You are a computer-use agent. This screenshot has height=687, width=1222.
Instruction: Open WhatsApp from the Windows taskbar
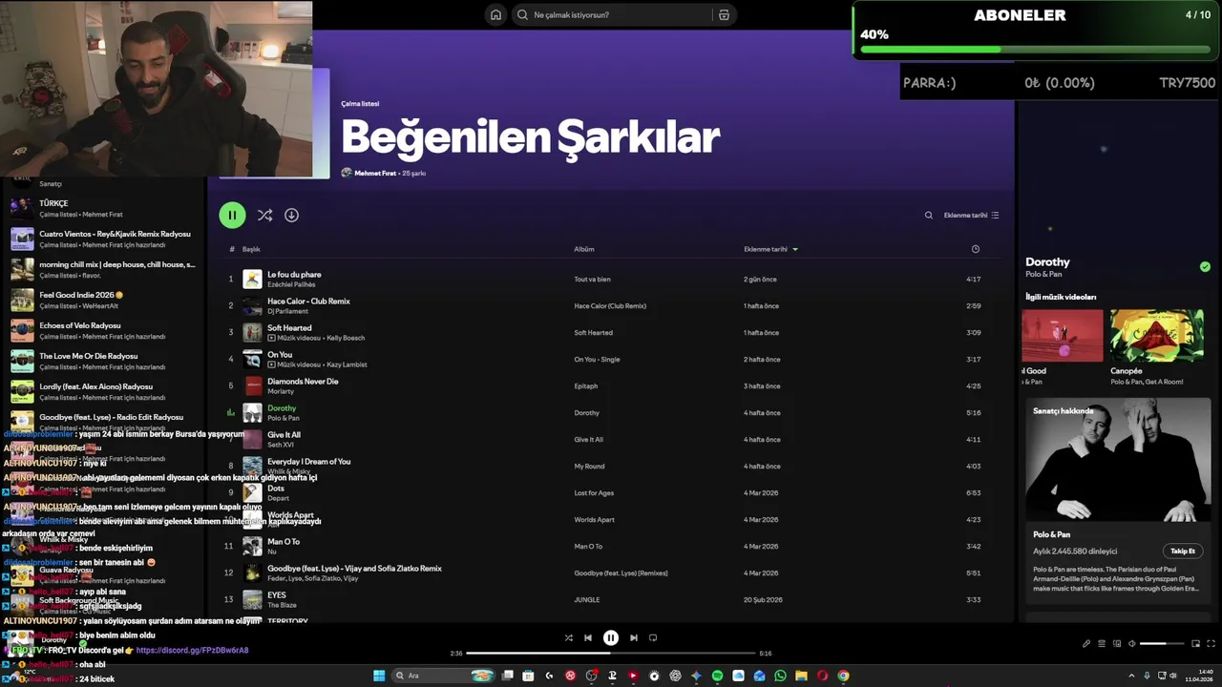[780, 676]
